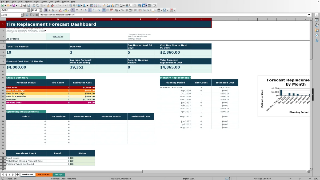
Task: Toggle Underline formatting
Action: 53,10
